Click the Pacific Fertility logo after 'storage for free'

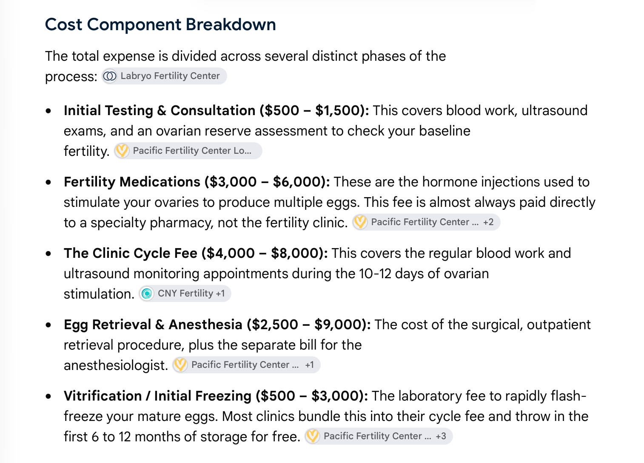coord(313,436)
